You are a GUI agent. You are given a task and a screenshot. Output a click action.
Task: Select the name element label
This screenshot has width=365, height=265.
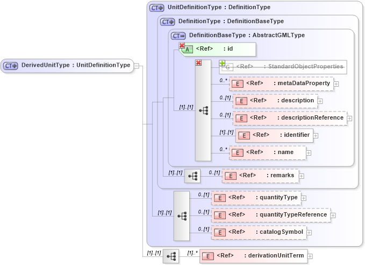click(x=285, y=152)
